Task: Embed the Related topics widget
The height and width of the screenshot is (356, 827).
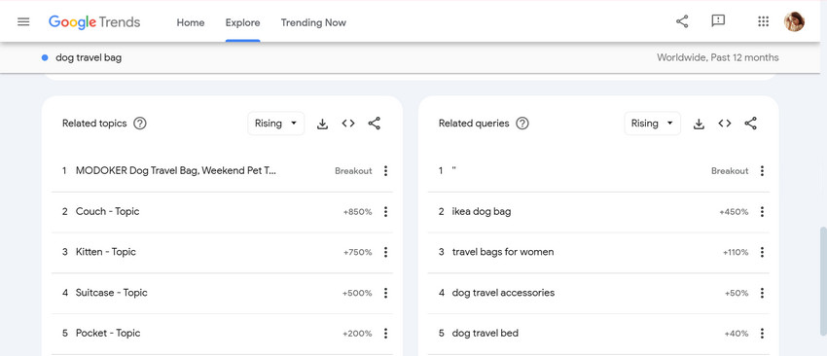Action: point(348,124)
